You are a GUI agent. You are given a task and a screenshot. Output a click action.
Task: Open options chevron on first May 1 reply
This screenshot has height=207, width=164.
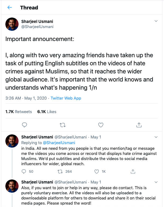156,137
